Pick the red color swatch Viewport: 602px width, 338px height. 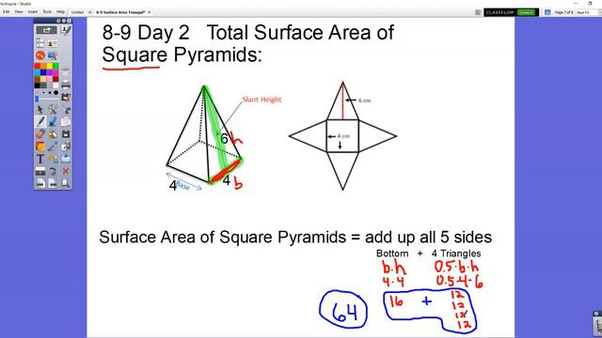(x=38, y=67)
